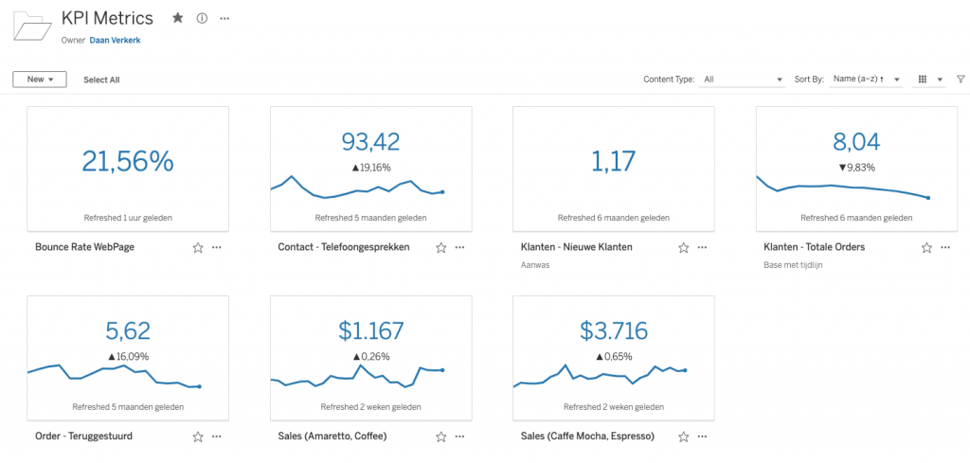Expand the grid view mode dropdown
The image size is (970, 463).
(929, 80)
